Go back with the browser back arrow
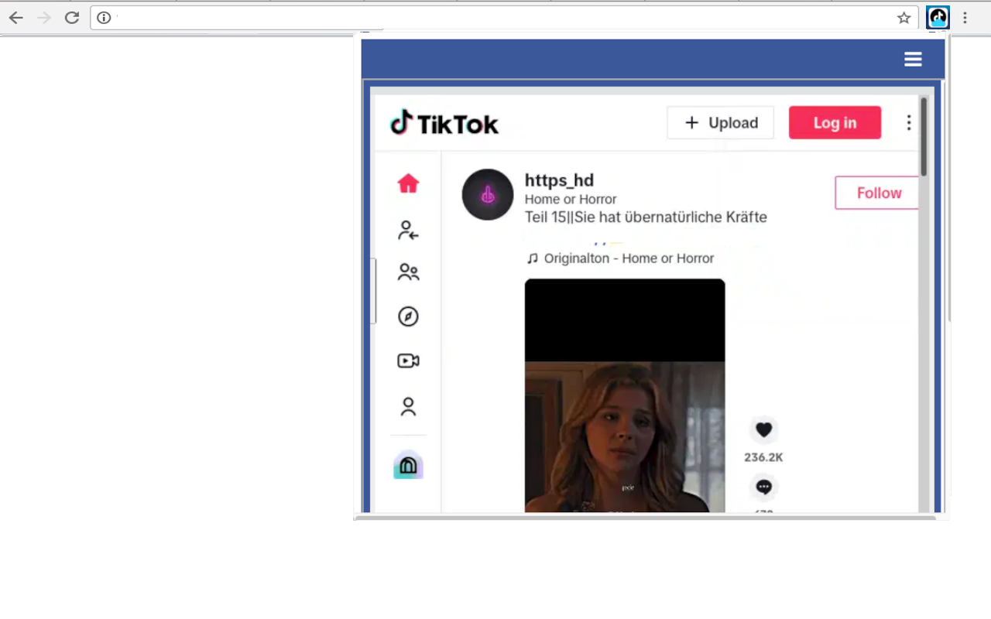 coord(16,18)
